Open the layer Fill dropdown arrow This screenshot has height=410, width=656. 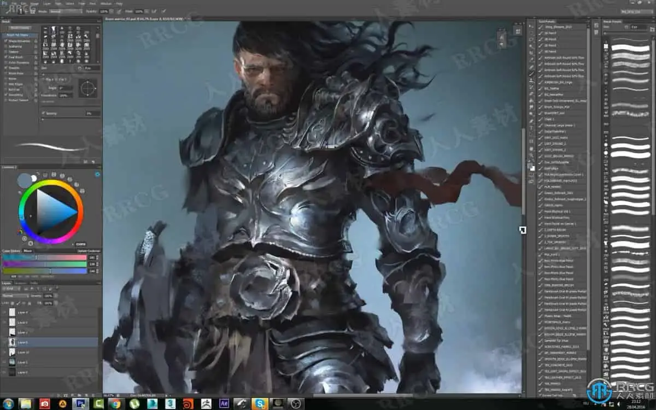click(x=55, y=303)
